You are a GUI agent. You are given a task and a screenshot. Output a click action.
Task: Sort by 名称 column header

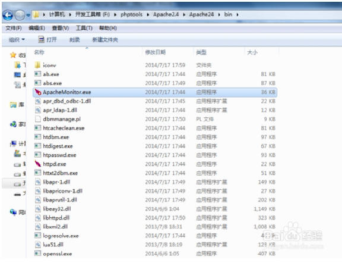point(39,52)
